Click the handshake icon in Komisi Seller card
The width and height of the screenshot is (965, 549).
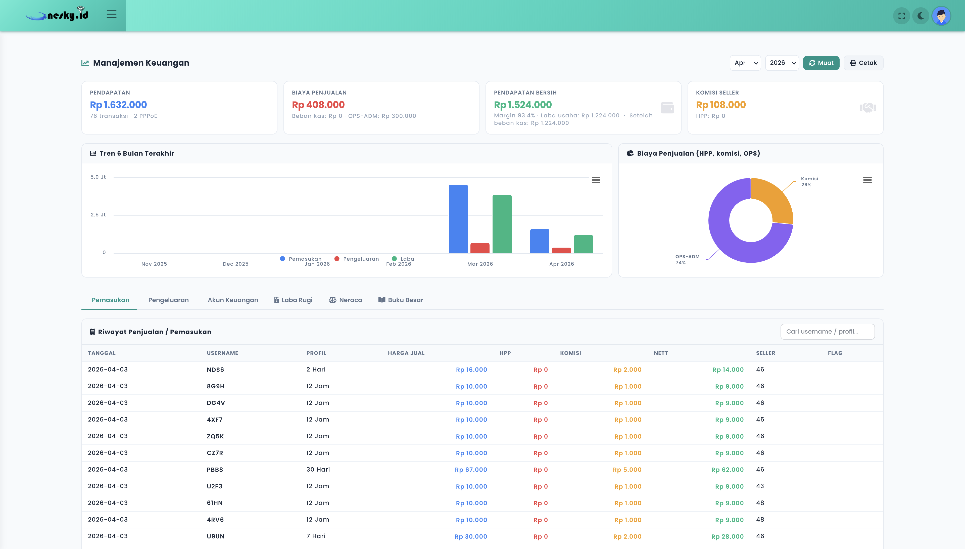click(867, 108)
